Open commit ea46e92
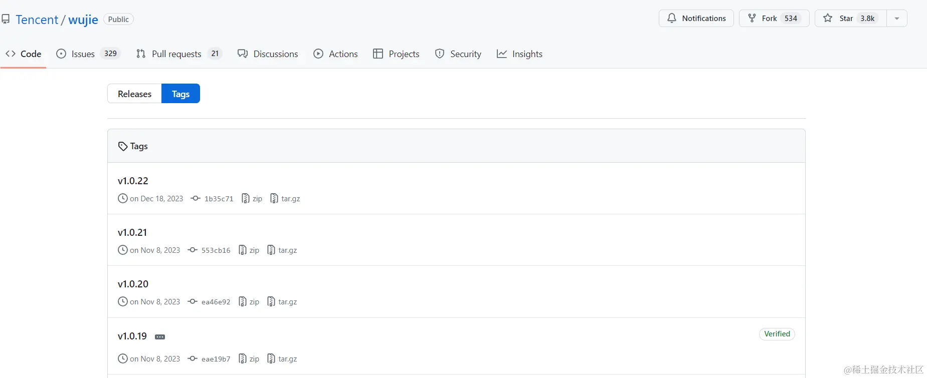 coord(216,302)
